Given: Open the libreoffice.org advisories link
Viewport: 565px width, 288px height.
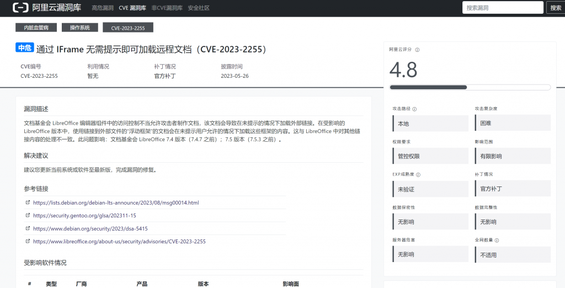Looking at the screenshot, I should pyautogui.click(x=119, y=242).
